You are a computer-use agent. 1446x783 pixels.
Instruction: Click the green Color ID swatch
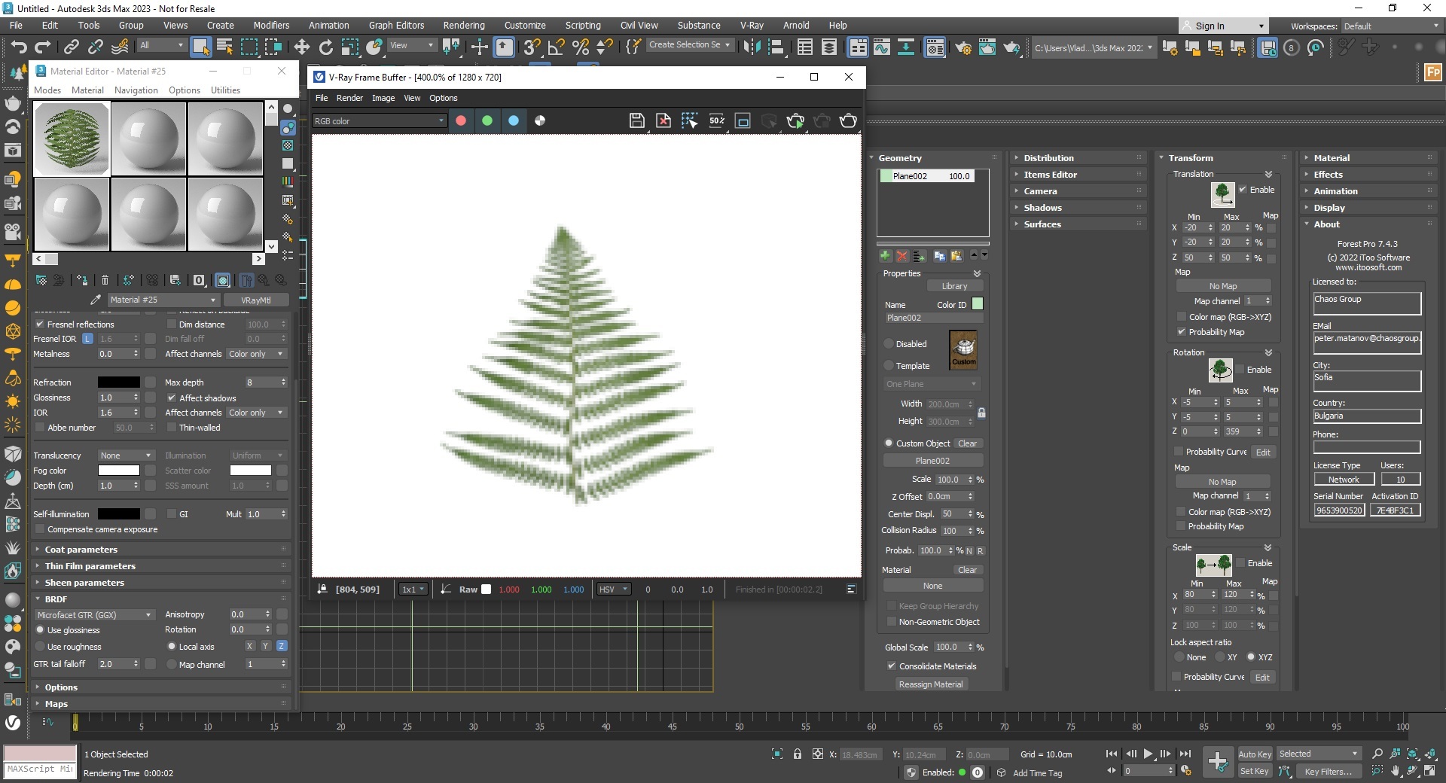click(x=978, y=304)
